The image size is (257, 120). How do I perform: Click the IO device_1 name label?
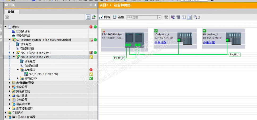pos(162,35)
